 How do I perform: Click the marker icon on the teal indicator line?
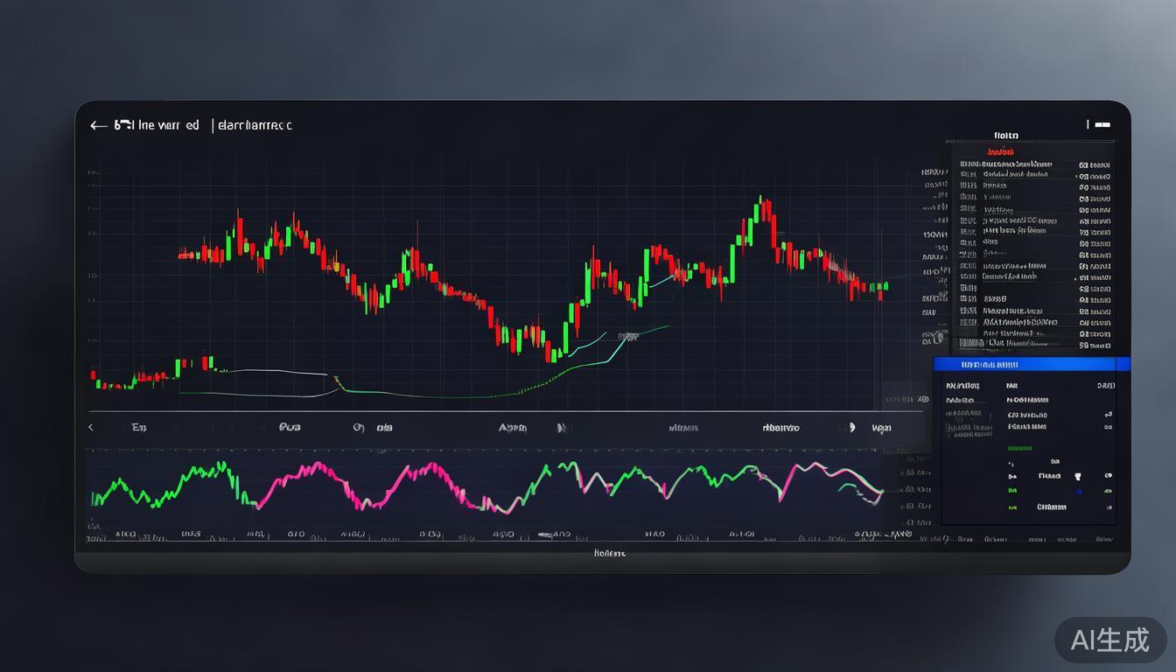pyautogui.click(x=626, y=336)
